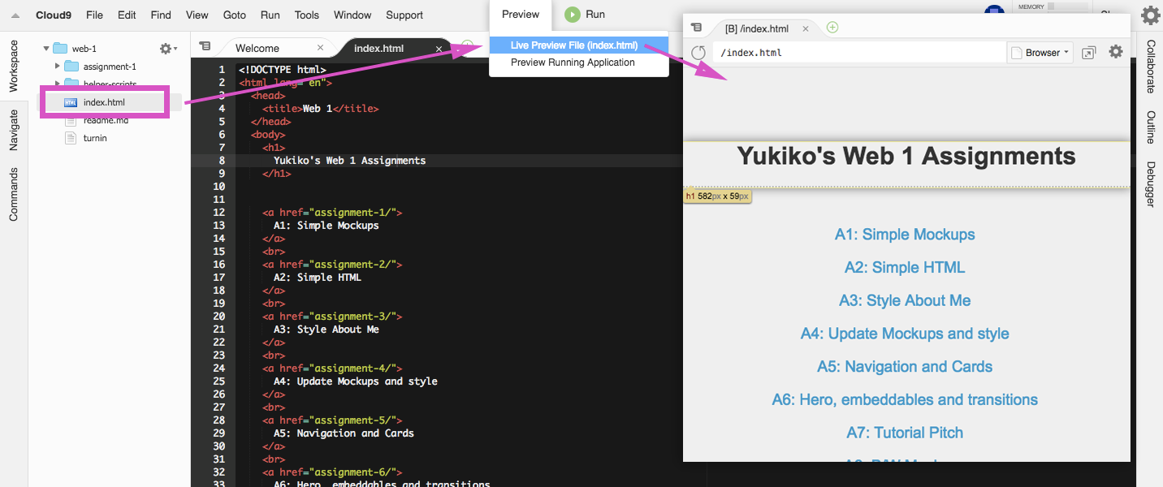Image resolution: width=1163 pixels, height=487 pixels.
Task: Choose Preview Running Application
Action: click(x=573, y=62)
